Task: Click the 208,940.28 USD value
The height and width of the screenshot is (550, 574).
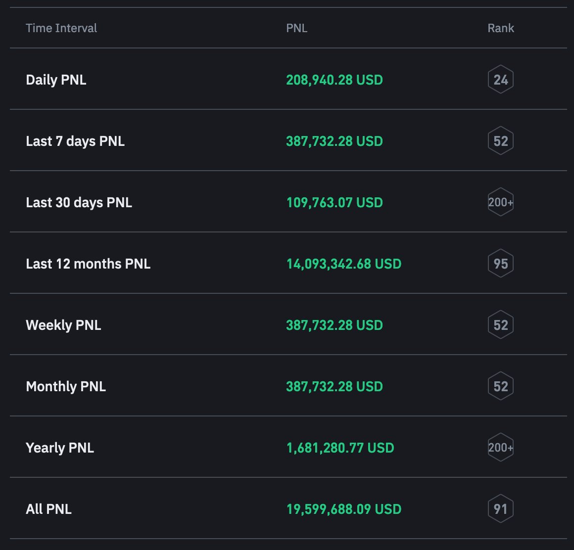Action: (334, 80)
